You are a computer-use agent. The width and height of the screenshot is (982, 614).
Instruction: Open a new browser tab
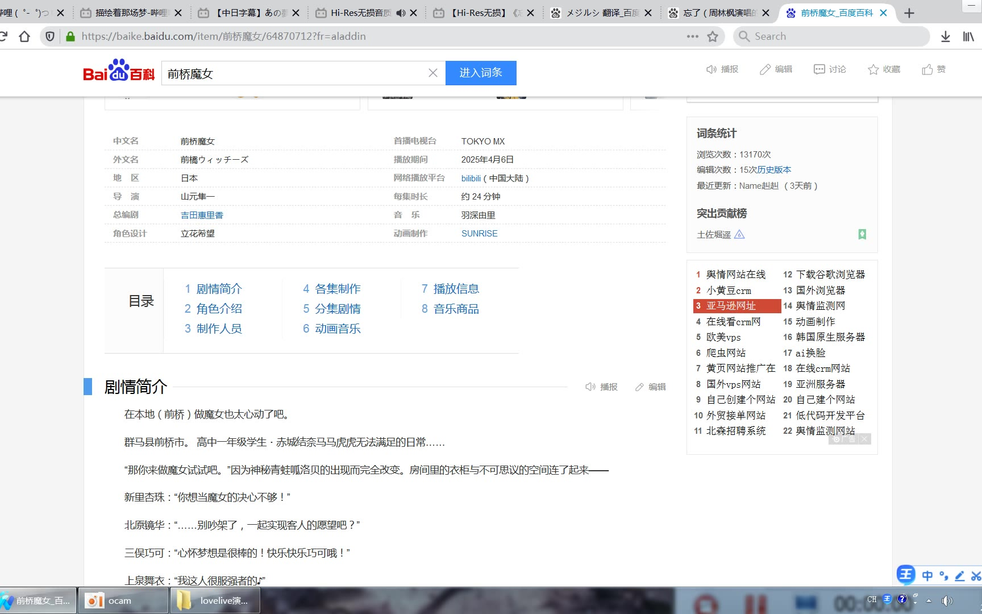(x=909, y=13)
